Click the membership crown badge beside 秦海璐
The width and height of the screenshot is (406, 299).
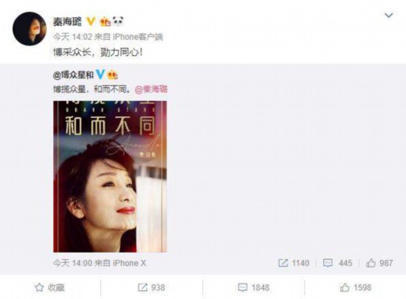(x=106, y=21)
